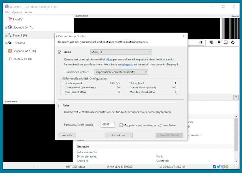Open the remote monitor icon
This screenshot has width=242, height=173.
coord(225,42)
